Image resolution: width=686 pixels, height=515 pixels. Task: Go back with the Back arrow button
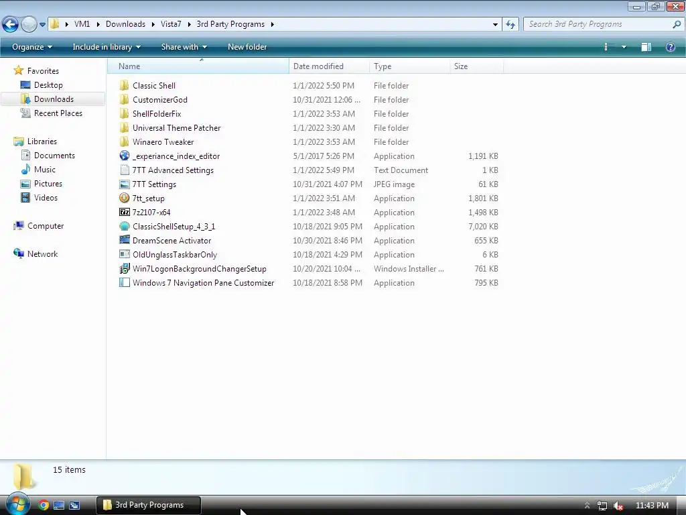(11, 24)
